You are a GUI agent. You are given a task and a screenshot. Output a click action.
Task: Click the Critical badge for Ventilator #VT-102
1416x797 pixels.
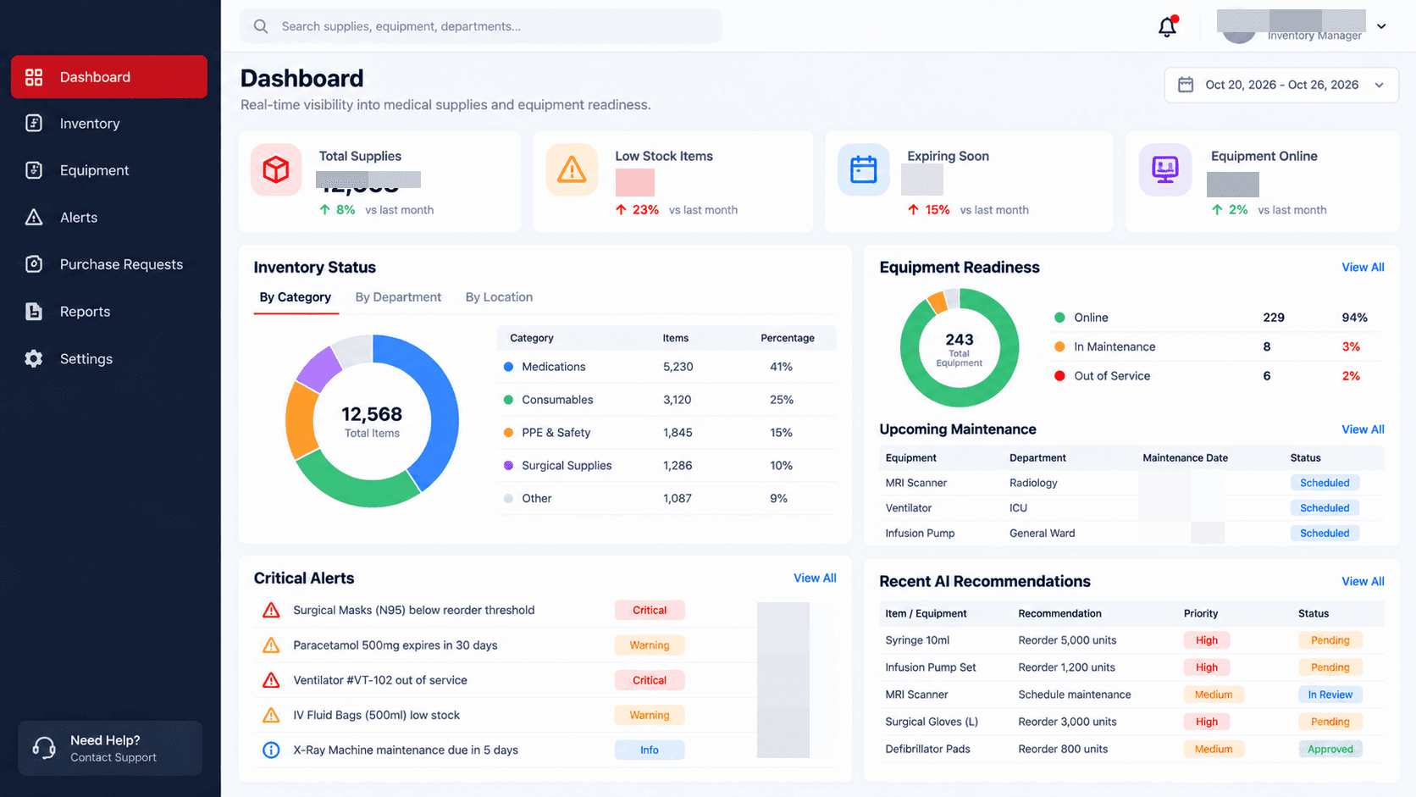pos(650,680)
